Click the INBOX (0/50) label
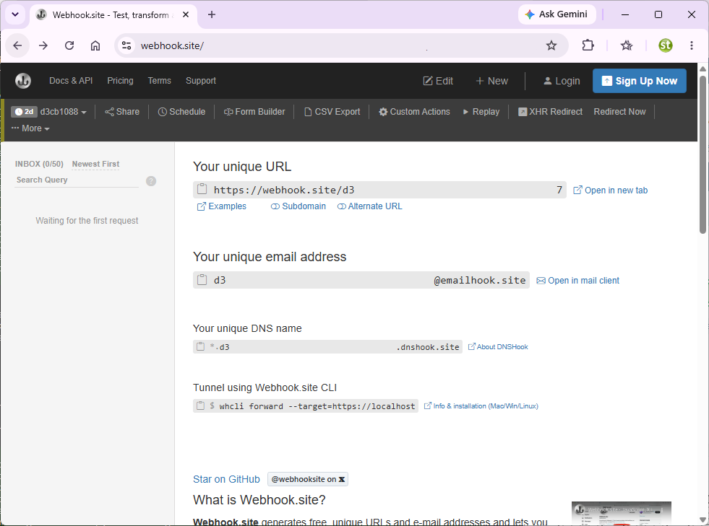709x526 pixels. tap(39, 164)
